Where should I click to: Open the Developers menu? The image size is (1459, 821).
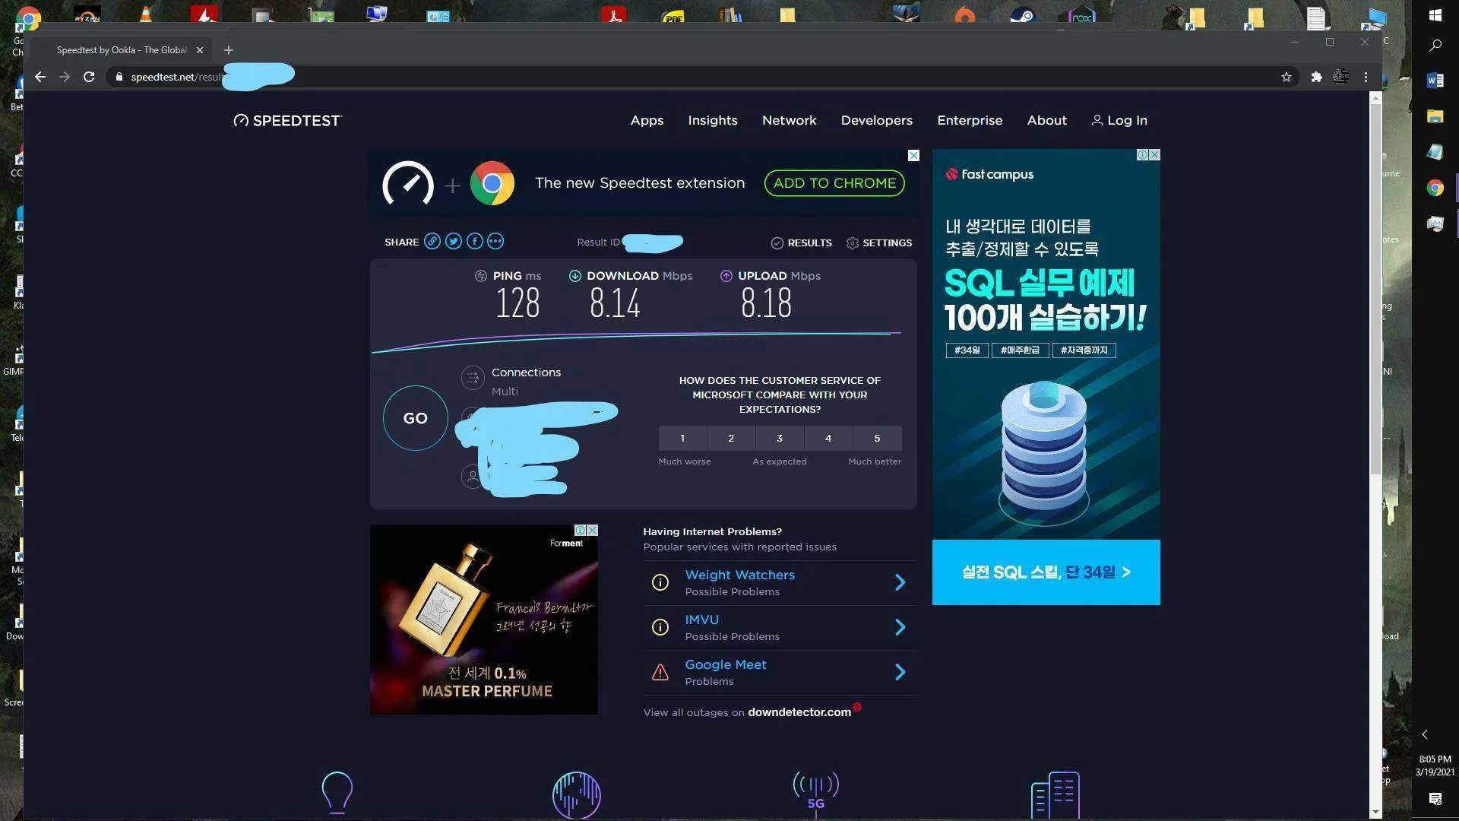pyautogui.click(x=877, y=120)
